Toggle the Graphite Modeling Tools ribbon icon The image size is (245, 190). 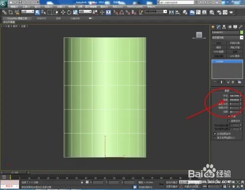[192, 12]
